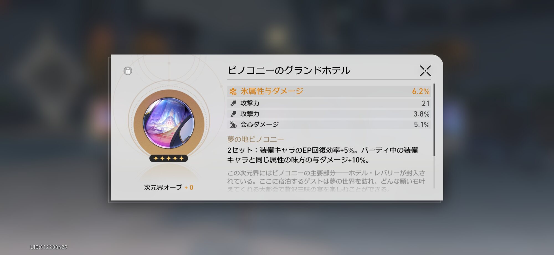Click the ice damage snowflake icon
The height and width of the screenshot is (255, 554).
(x=233, y=91)
